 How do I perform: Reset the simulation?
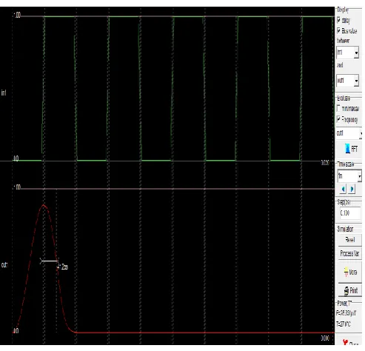350,240
